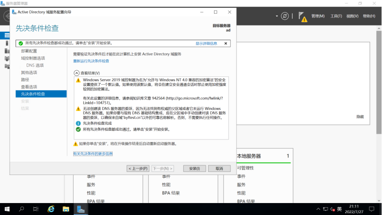This screenshot has width=382, height=215.
Task: Select 其他选项 wizard step
Action: (x=29, y=72)
